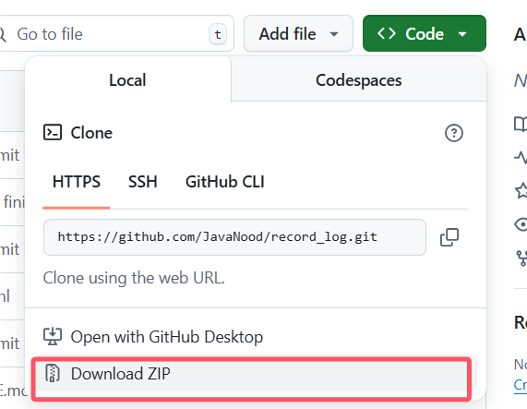Open the Add file dropdown
The image size is (527, 409).
[x=298, y=33]
